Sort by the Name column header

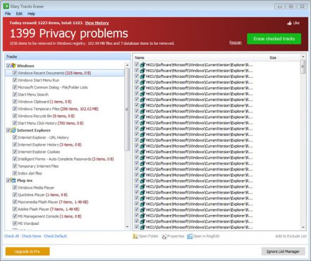click(194, 58)
